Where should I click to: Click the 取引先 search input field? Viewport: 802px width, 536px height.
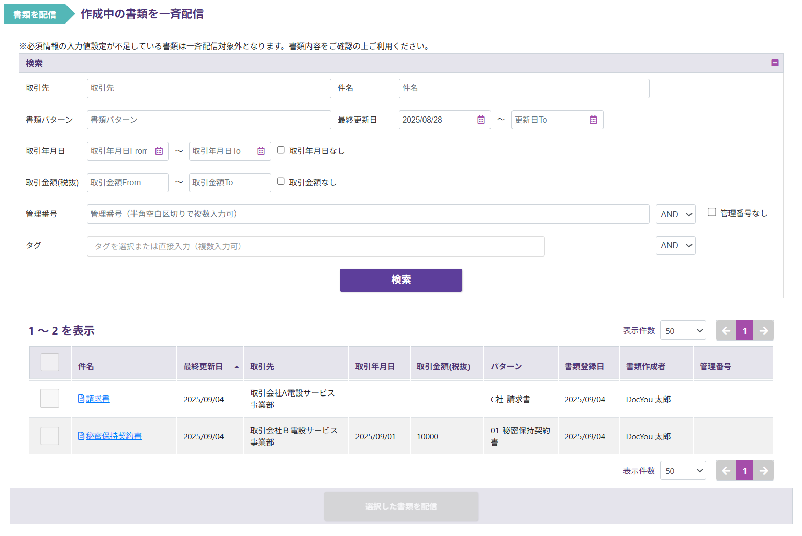[209, 88]
